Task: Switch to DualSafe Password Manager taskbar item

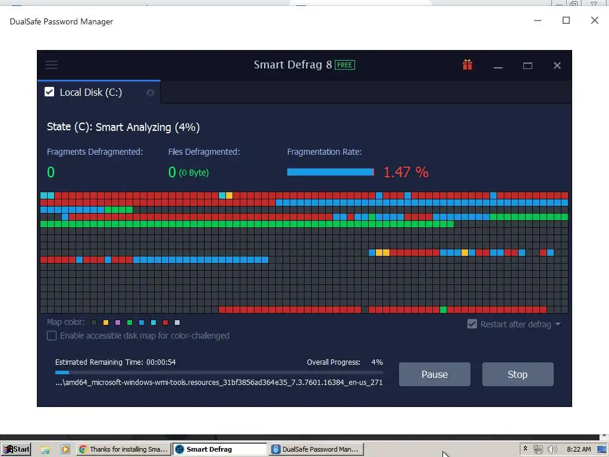Action: [316, 449]
